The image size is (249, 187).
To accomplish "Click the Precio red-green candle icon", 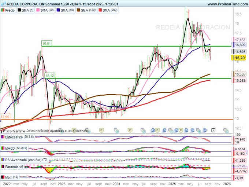I will 3,10.
